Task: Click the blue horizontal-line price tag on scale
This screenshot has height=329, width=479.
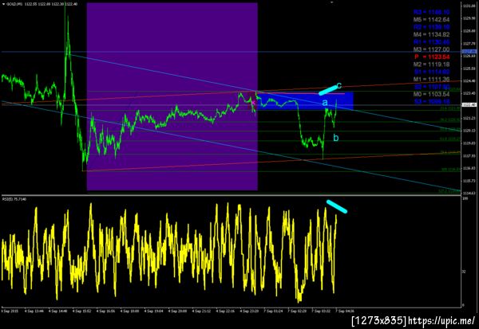Action: (469, 52)
